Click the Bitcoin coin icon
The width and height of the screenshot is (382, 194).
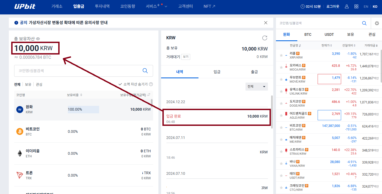20,131
